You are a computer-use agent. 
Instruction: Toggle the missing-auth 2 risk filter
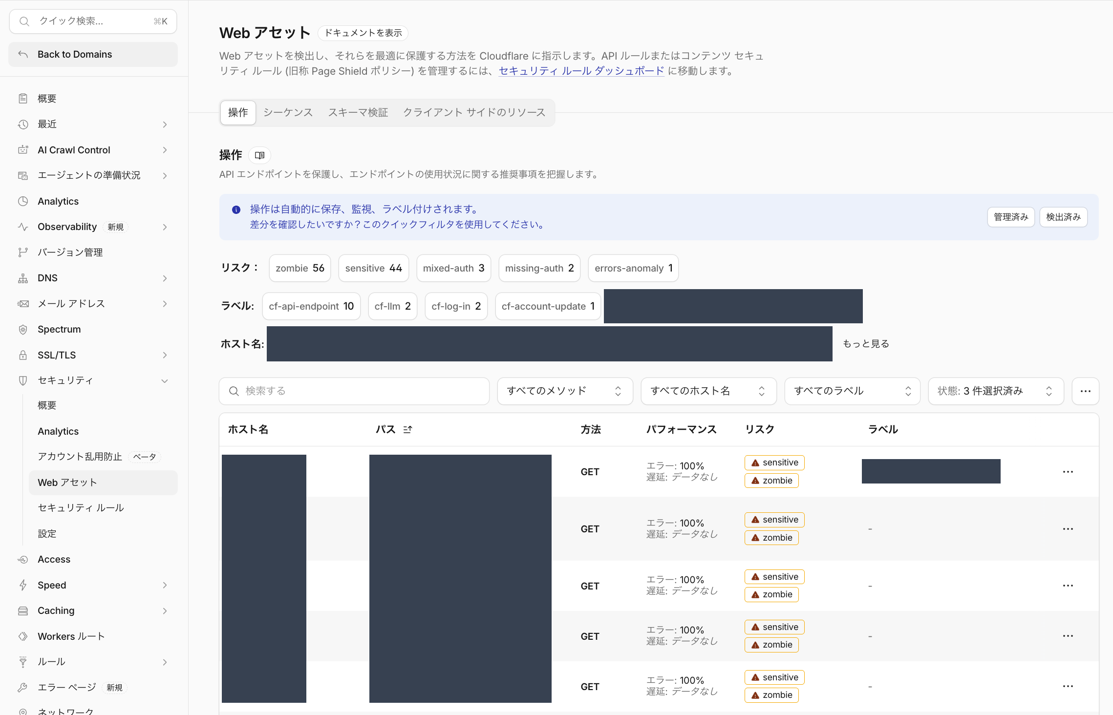(x=539, y=268)
